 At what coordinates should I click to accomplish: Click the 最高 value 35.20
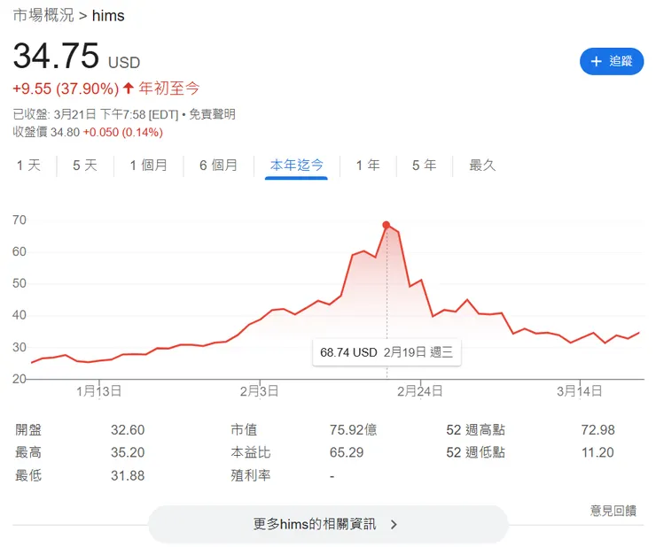pyautogui.click(x=128, y=452)
